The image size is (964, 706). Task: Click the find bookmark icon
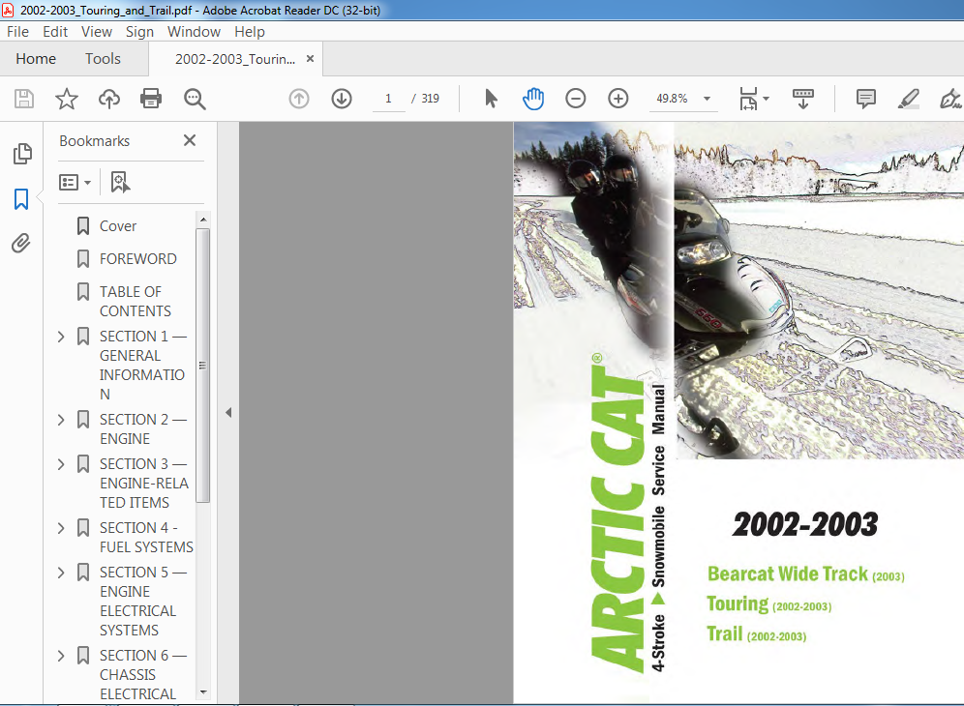(x=120, y=182)
